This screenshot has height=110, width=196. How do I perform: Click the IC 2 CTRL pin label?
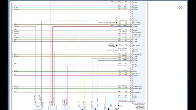(135, 10)
